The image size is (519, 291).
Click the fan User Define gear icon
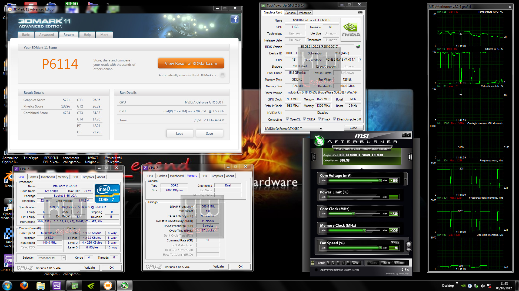[408, 246]
